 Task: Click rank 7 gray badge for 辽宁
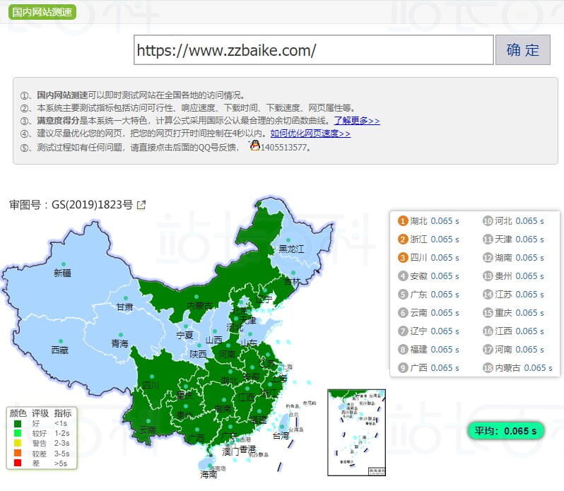402,331
